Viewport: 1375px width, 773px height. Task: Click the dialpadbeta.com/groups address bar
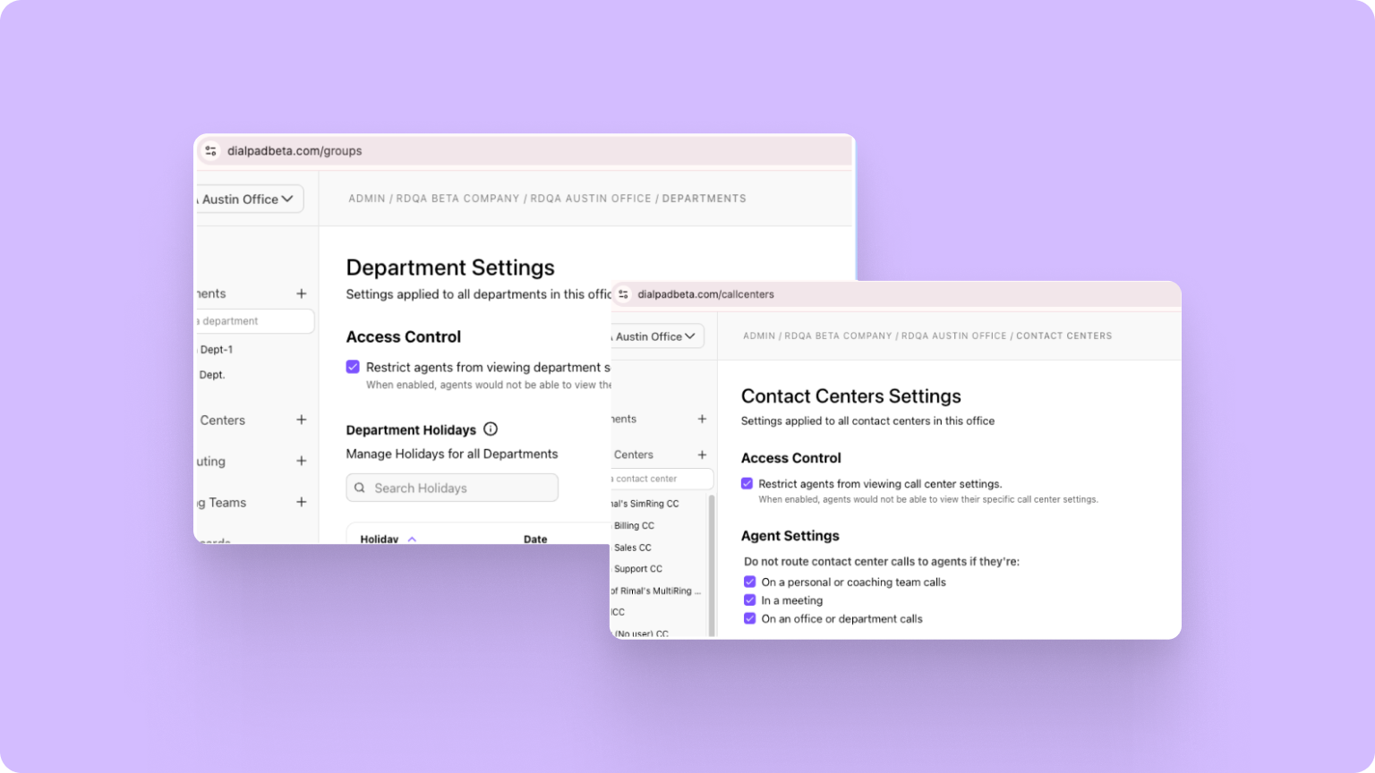click(525, 151)
